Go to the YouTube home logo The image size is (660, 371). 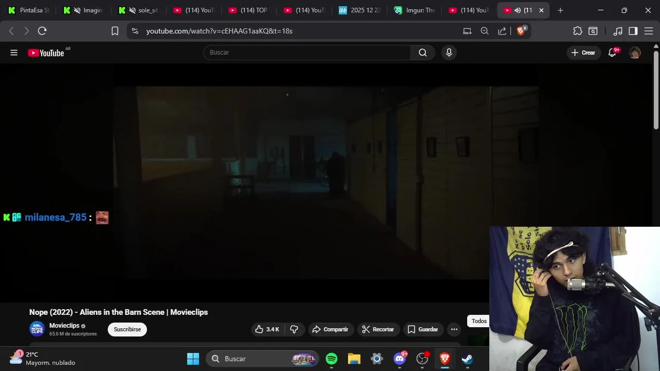point(46,53)
